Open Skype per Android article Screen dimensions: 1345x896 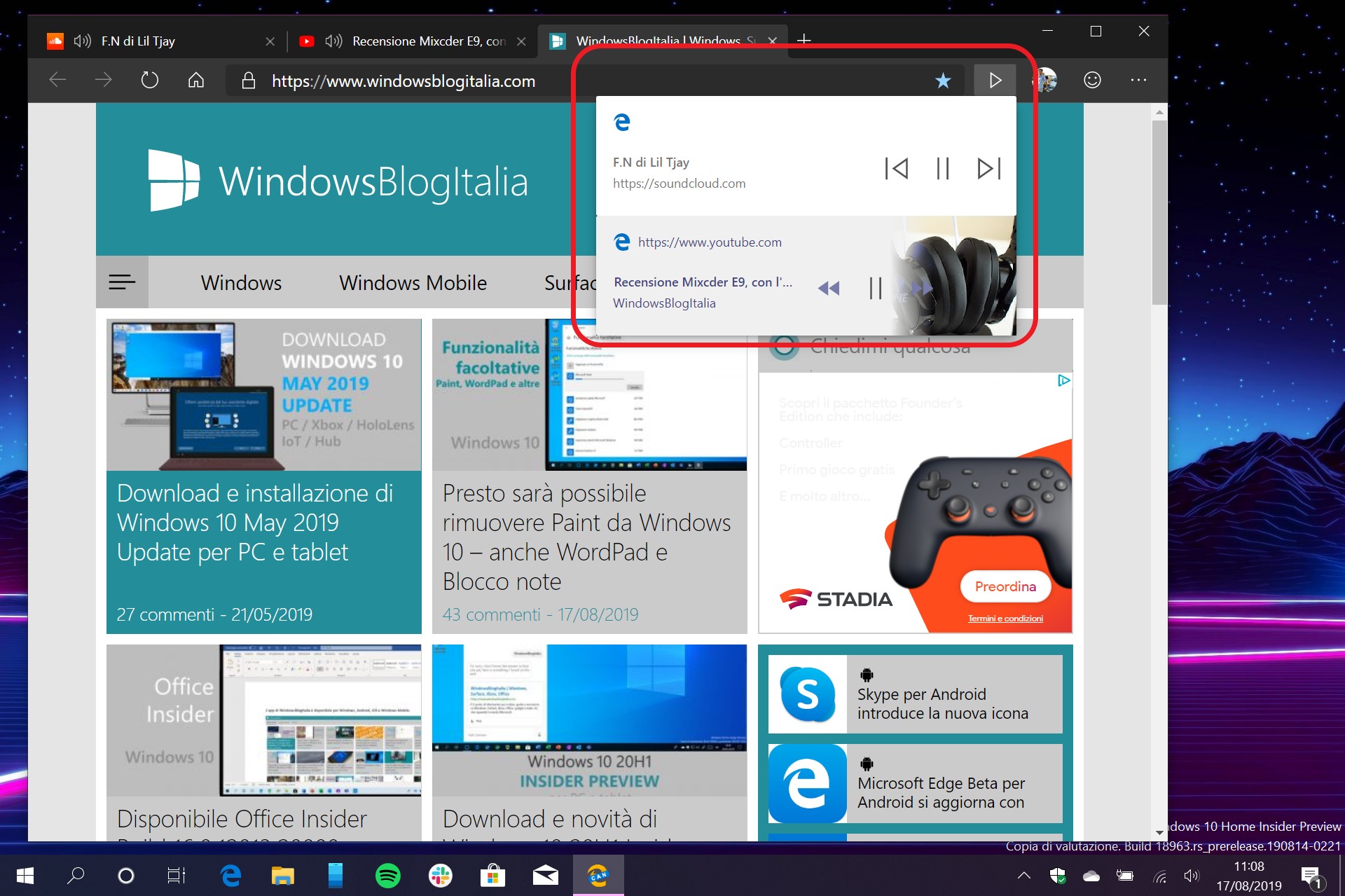coord(916,694)
